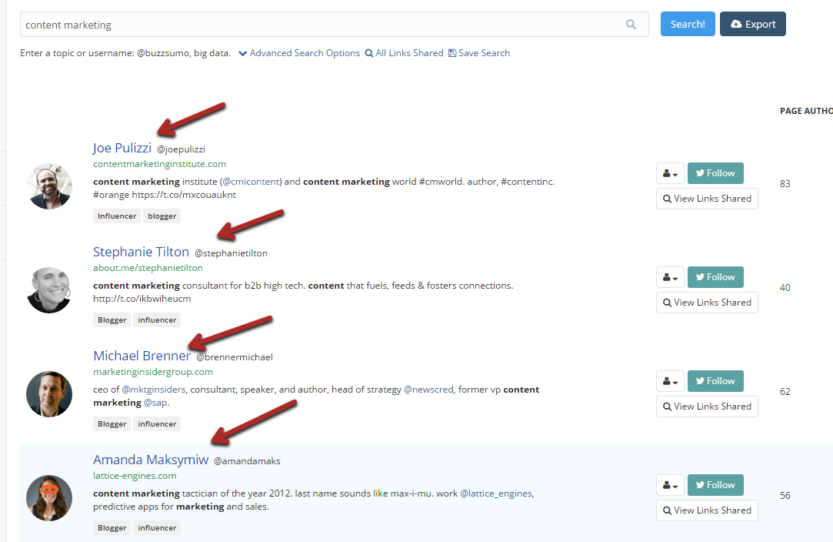Visit contentmarketinginstitute.com link

159,164
